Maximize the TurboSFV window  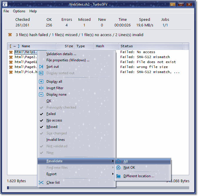[181, 4]
